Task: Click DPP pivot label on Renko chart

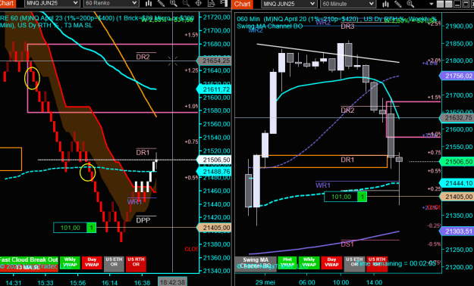Action: (143, 220)
